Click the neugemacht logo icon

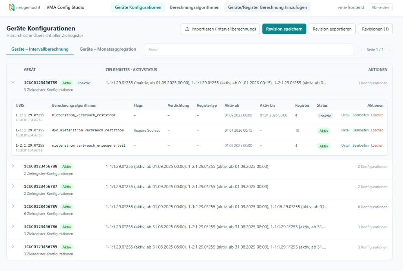[12, 7]
